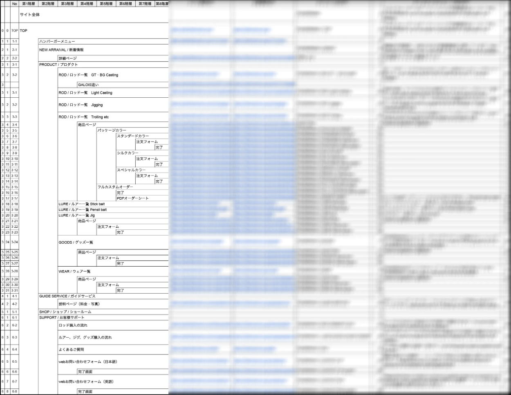The width and height of the screenshot is (511, 395).
Task: Click the PRODUCT / プロダクト cell
Action: (103, 65)
